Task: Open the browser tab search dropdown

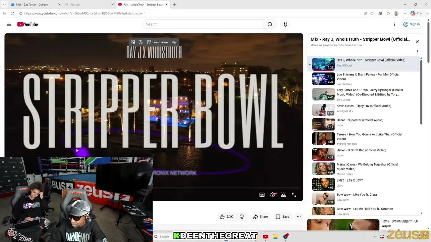Action: click(x=4, y=5)
